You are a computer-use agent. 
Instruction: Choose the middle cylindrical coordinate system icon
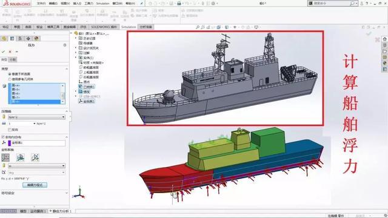(x=20, y=157)
